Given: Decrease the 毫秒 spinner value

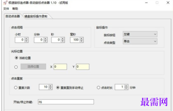Looking at the screenshot, I should pos(81,41).
